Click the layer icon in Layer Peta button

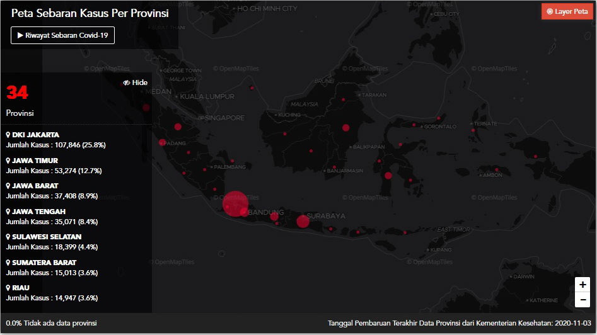[x=550, y=11]
